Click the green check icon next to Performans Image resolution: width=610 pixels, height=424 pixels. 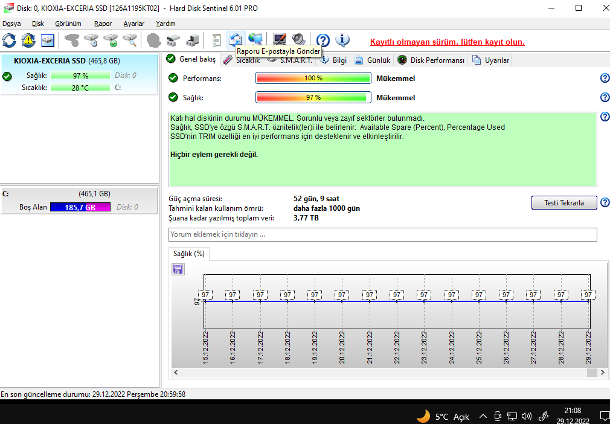[x=173, y=78]
